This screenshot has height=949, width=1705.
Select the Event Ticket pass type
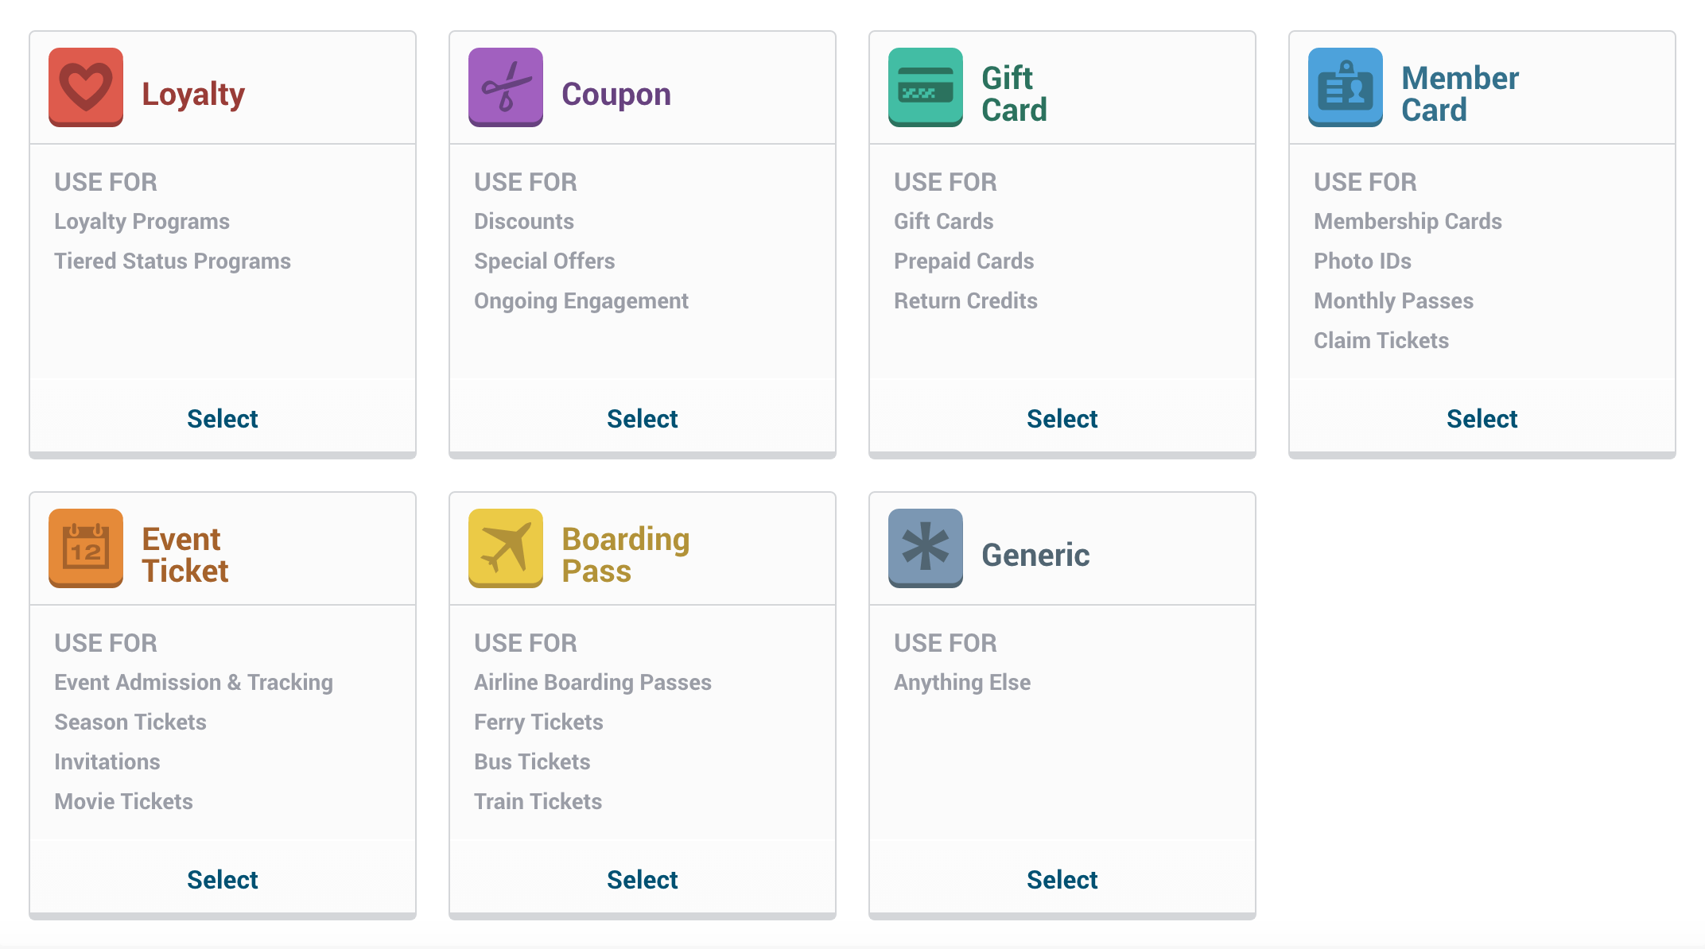pyautogui.click(x=223, y=880)
